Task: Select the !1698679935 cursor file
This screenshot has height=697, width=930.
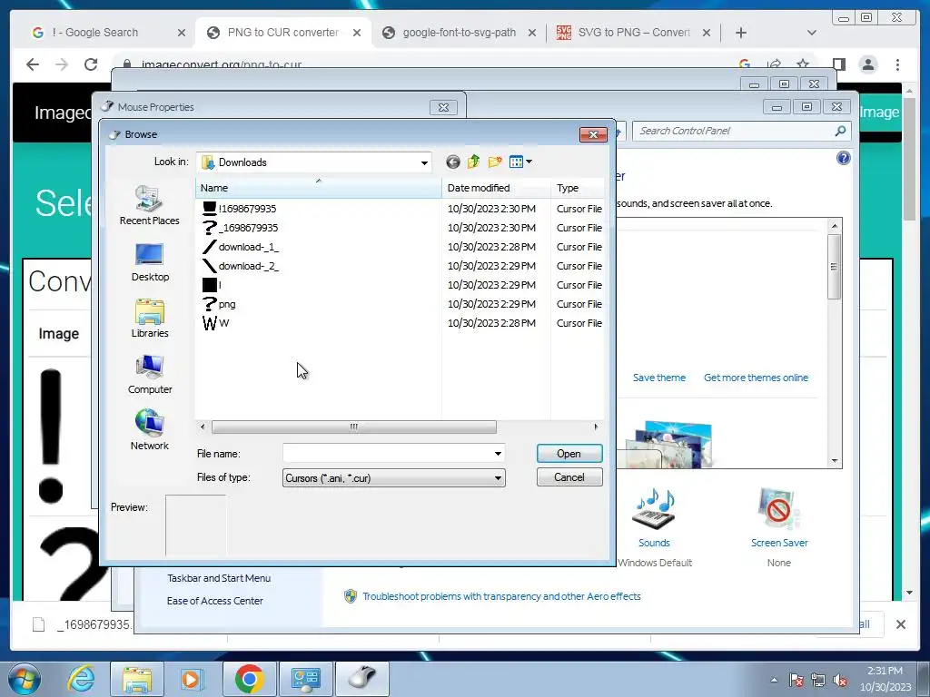Action: [x=240, y=209]
